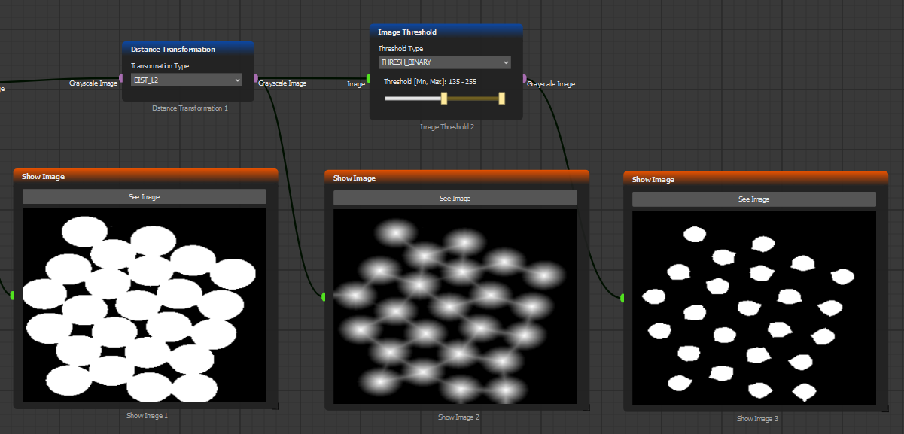Click the Image Threshold green input port
This screenshot has width=904, height=434.
[369, 78]
